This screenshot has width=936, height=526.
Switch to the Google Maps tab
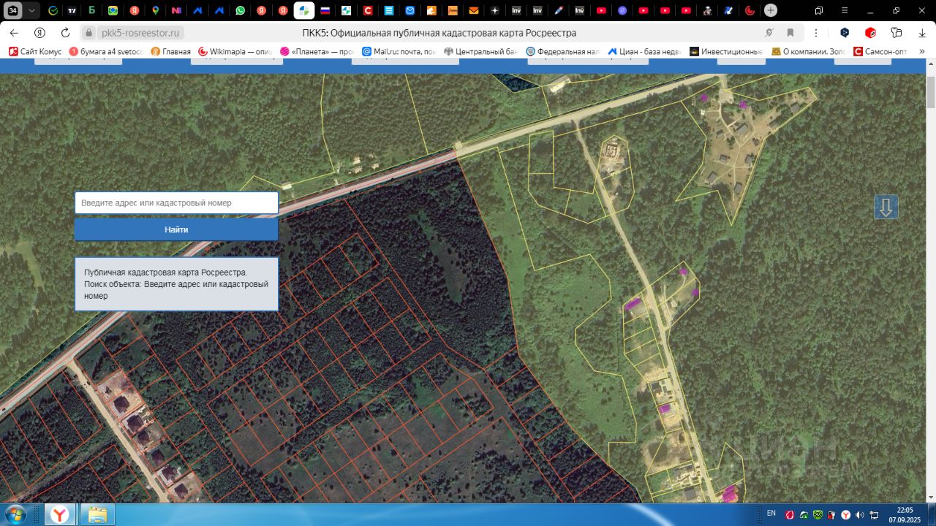point(156,11)
